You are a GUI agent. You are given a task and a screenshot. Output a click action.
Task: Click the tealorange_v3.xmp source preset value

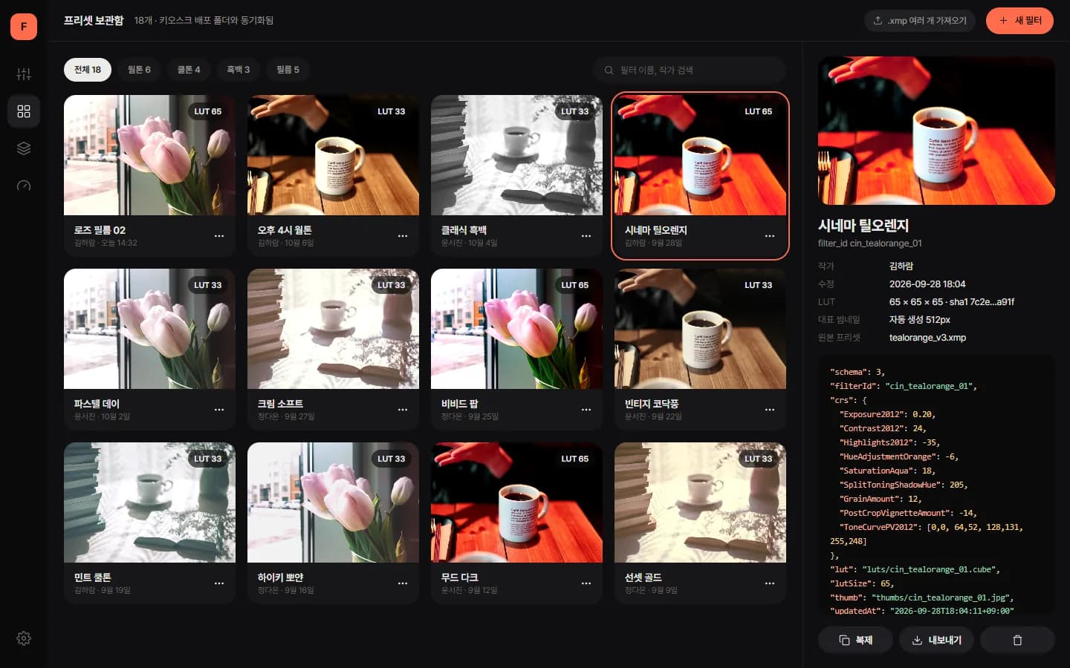tap(927, 338)
